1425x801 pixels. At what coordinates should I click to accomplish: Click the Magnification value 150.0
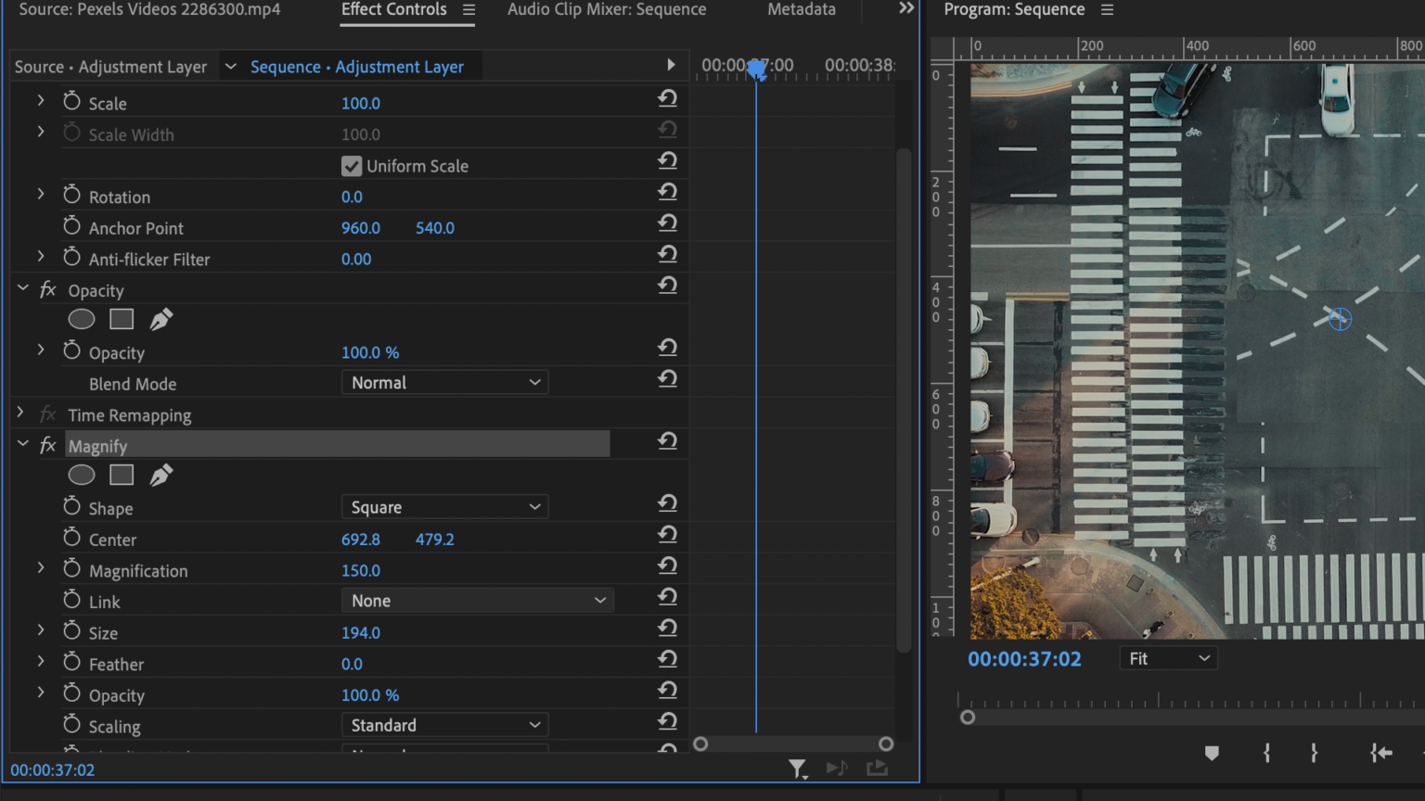point(361,570)
